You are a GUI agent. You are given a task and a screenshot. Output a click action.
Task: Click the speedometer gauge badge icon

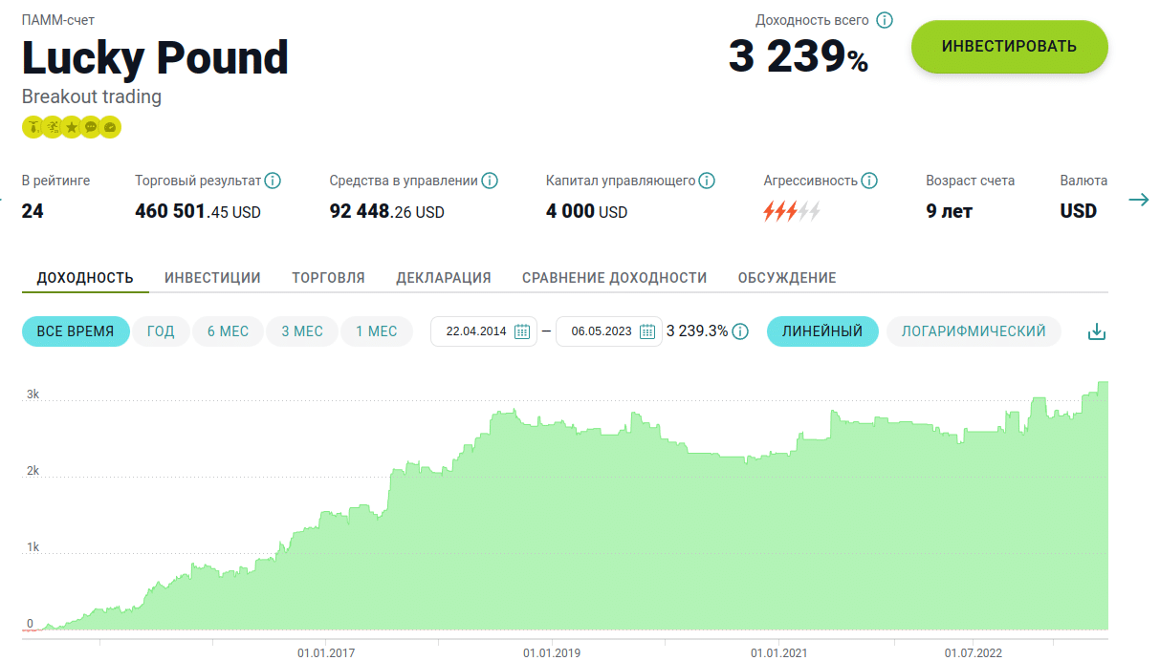111,127
